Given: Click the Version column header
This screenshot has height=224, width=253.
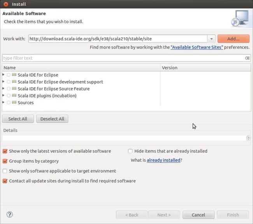Looking at the screenshot, I should pyautogui.click(x=206, y=68).
